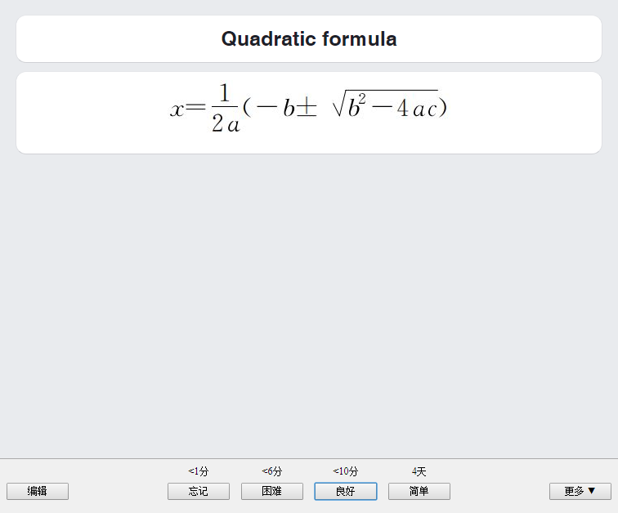Image resolution: width=618 pixels, height=513 pixels.
Task: Expand the 更多 dropdown menu
Action: click(580, 491)
